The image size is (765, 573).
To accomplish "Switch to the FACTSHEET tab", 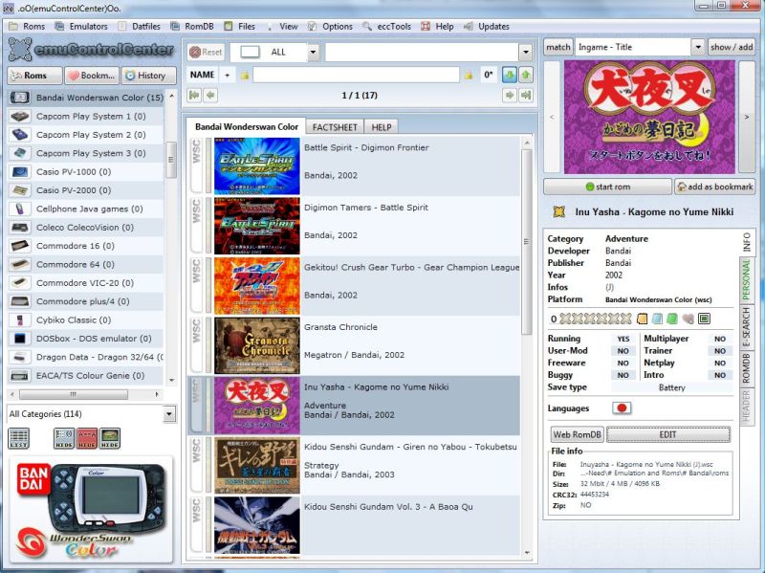I will coord(335,127).
